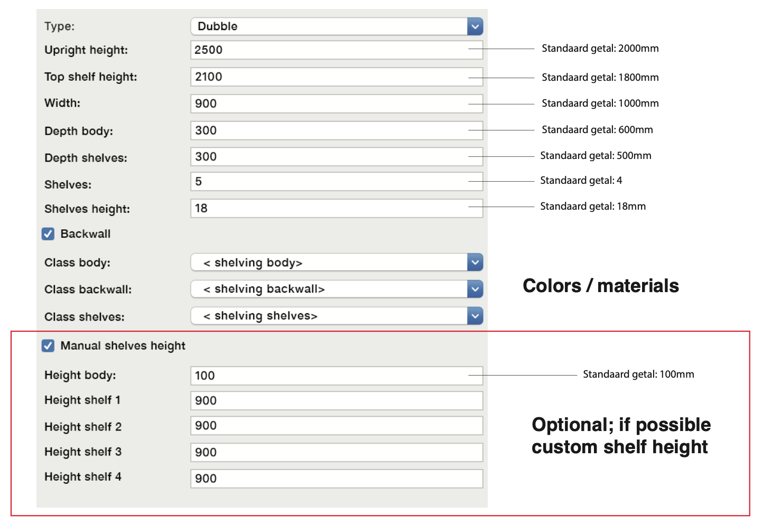Click the Manual shelves height label
This screenshot has width=762, height=524.
pos(123,346)
